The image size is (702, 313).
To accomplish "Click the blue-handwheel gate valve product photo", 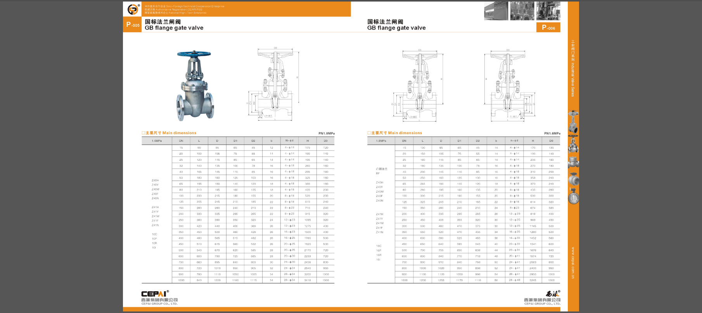I will click(x=195, y=85).
